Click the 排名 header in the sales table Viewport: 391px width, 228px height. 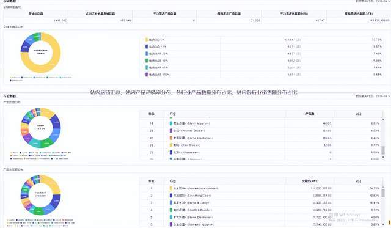coord(152,181)
